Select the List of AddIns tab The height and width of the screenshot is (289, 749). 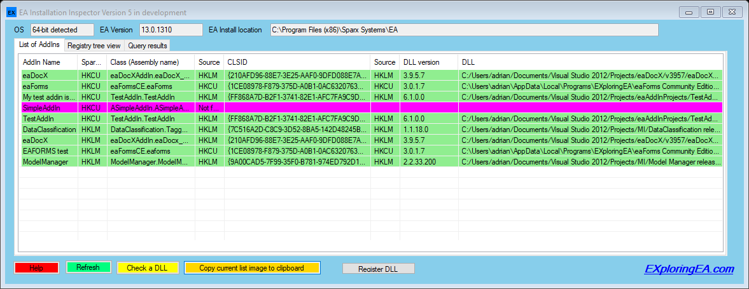tap(39, 44)
